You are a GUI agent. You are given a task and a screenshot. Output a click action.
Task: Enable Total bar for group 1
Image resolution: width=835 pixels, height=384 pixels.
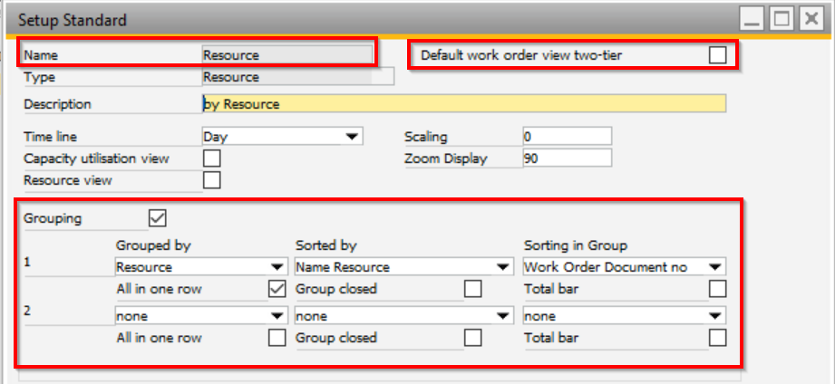point(717,289)
